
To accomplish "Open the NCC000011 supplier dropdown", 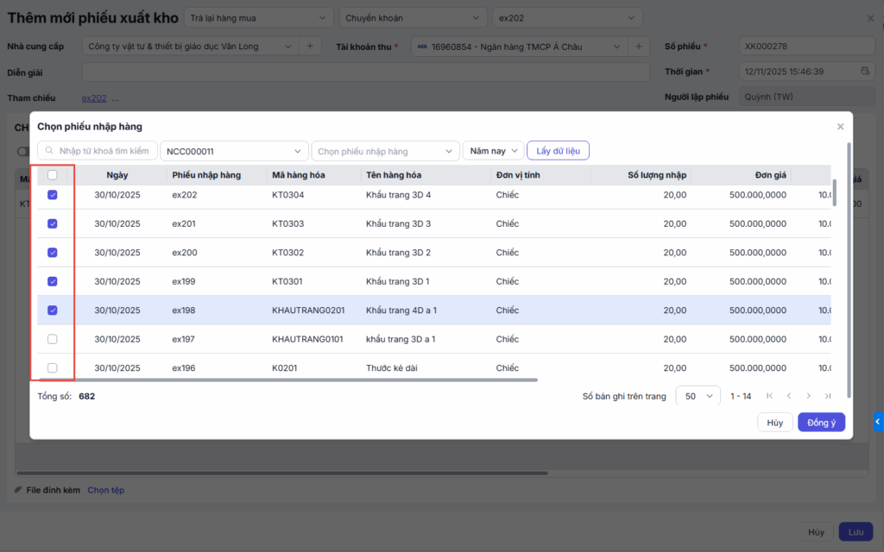I will click(x=234, y=151).
